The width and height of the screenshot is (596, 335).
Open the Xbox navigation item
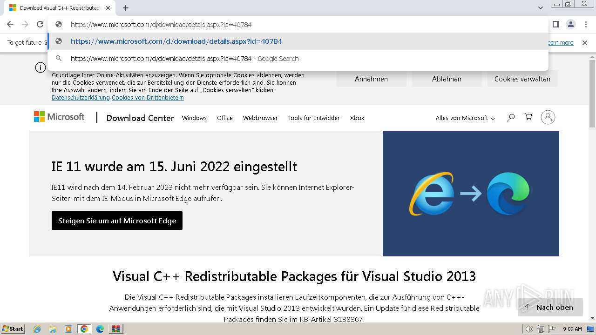357,118
